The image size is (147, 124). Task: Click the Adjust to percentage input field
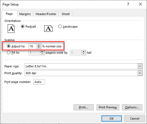pyautogui.click(x=33, y=46)
